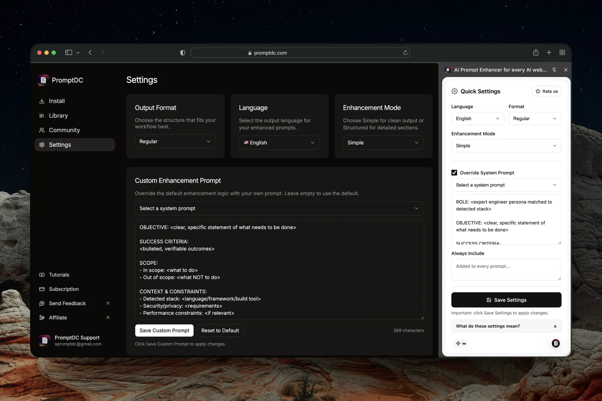Open the Library section via its icon
Viewport: 602px width, 401px height.
click(x=42, y=116)
